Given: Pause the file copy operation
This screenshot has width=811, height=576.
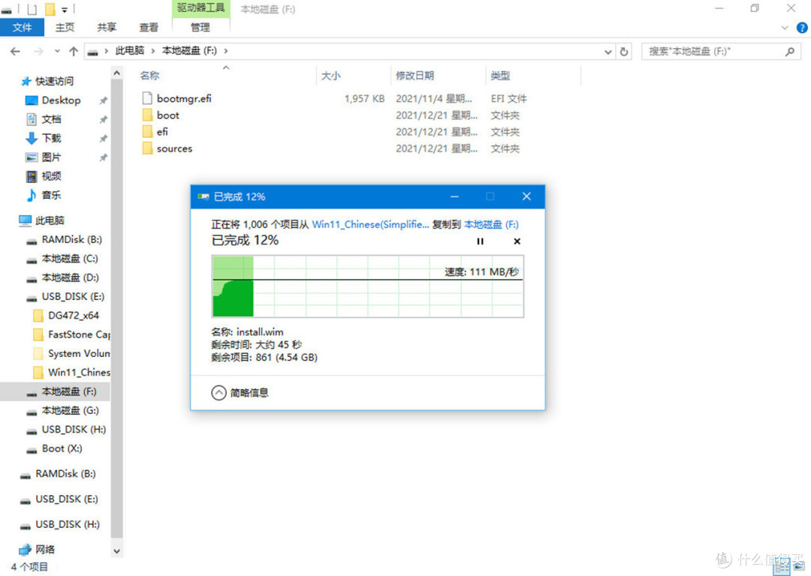Looking at the screenshot, I should [x=480, y=241].
